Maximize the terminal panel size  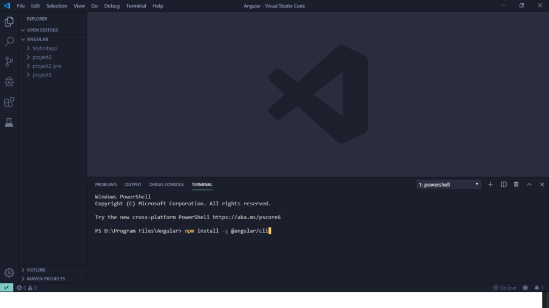click(529, 184)
